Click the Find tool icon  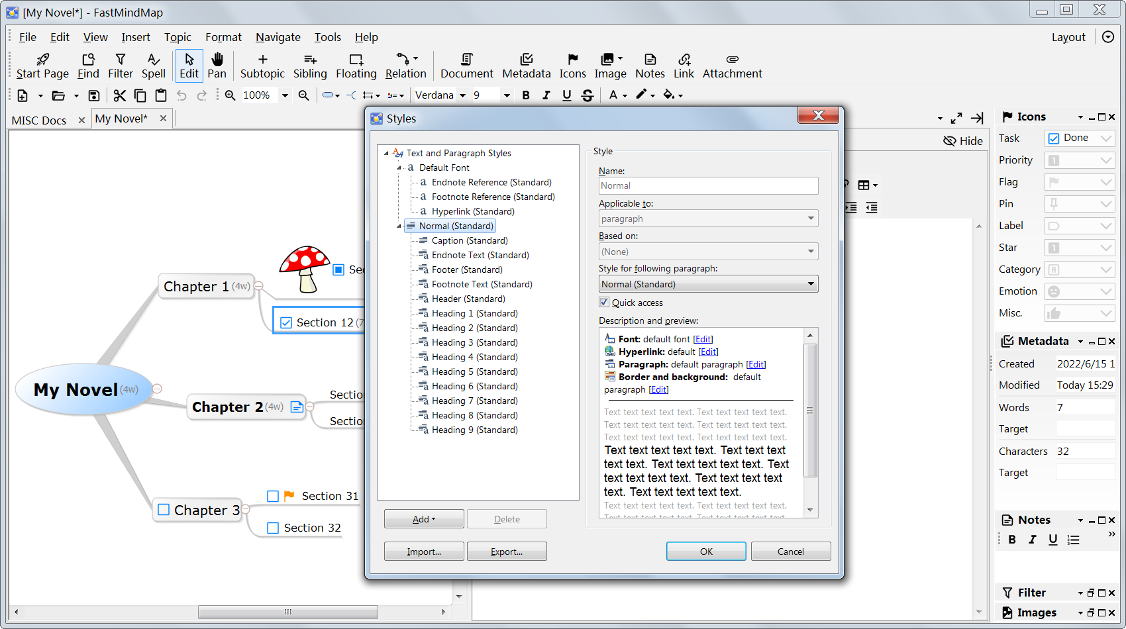[x=88, y=66]
